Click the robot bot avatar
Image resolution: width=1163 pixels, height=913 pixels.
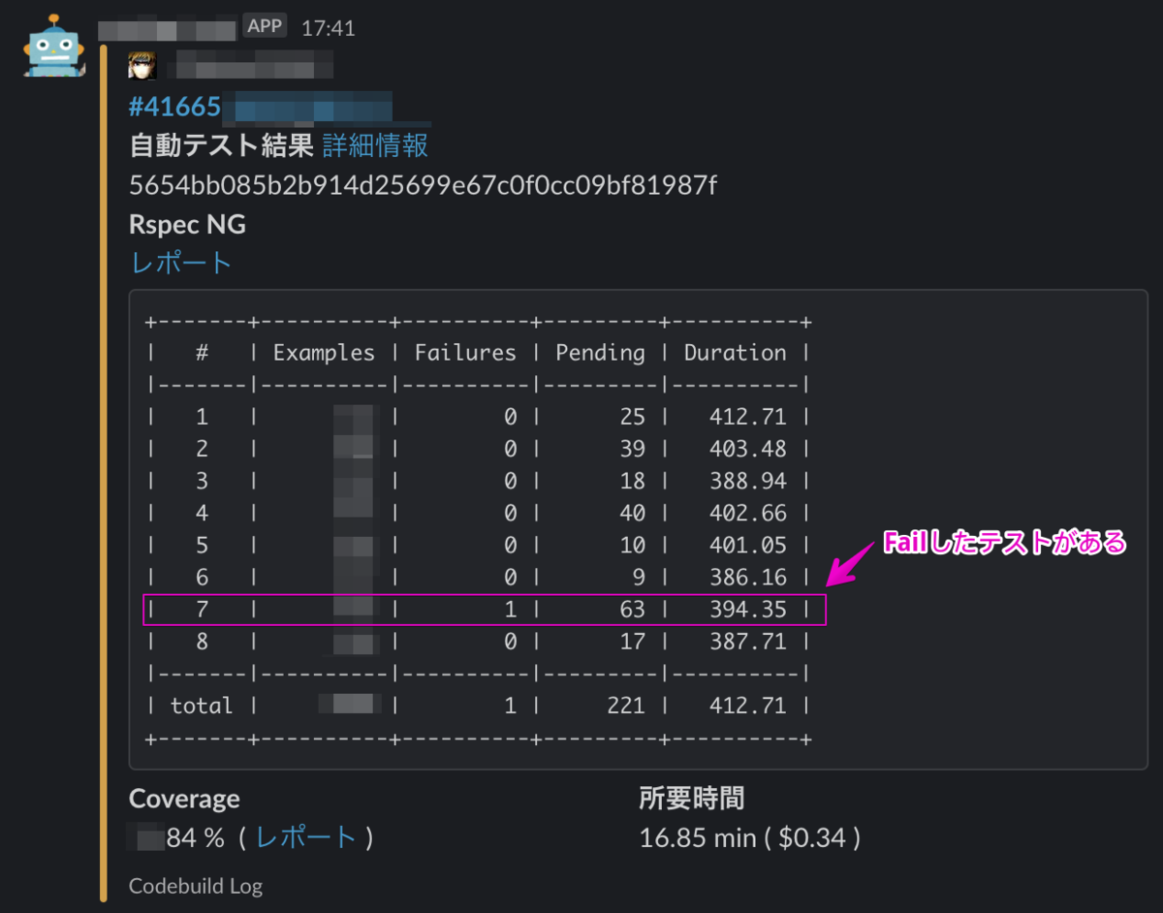click(55, 46)
